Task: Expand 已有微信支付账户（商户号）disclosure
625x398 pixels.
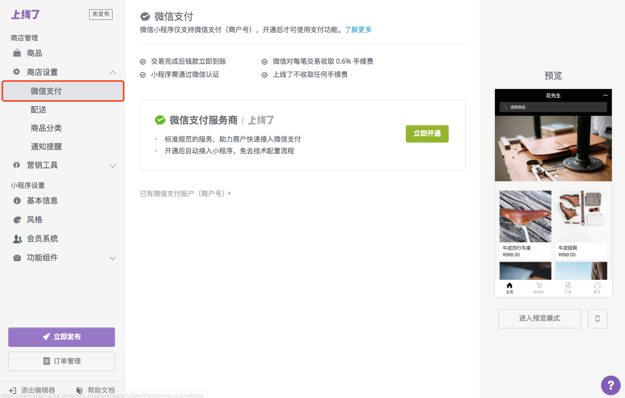Action: pyautogui.click(x=185, y=194)
